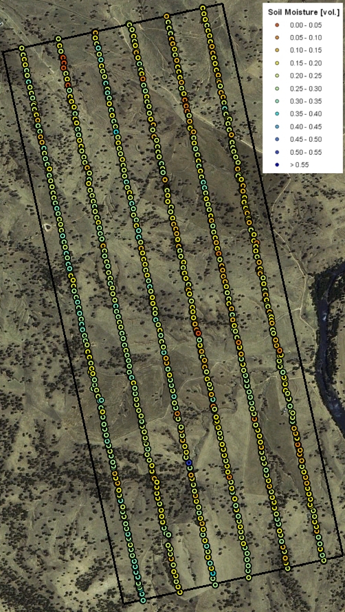Select the 0.15 - 0.20 yellow legend dot
This screenshot has height=612, width=345.
coord(277,63)
